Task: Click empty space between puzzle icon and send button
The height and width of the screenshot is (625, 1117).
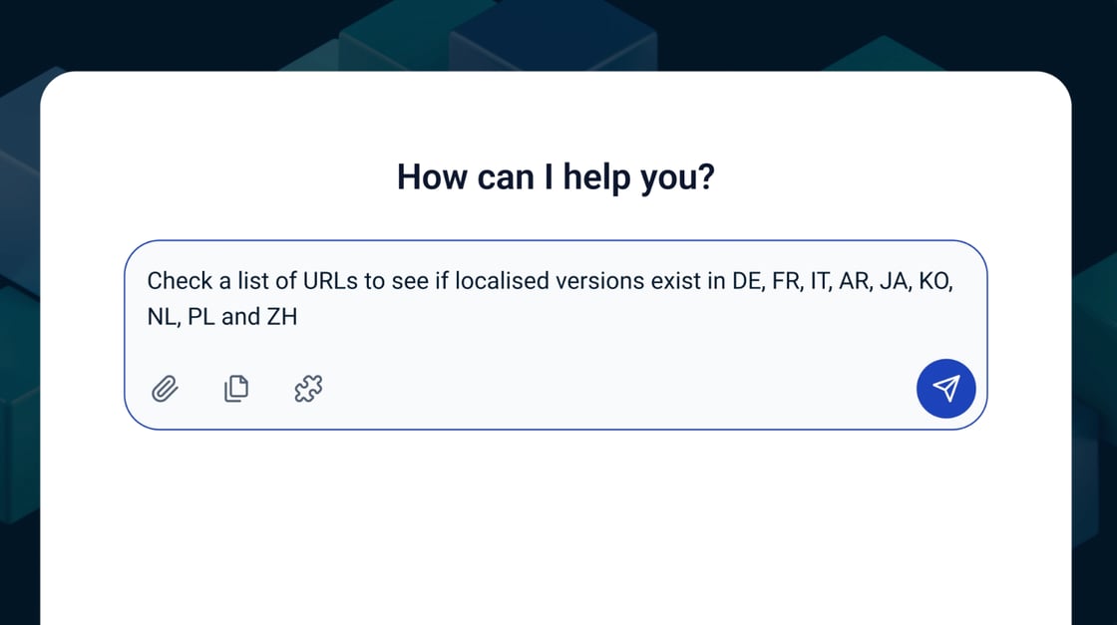Action: (x=618, y=389)
